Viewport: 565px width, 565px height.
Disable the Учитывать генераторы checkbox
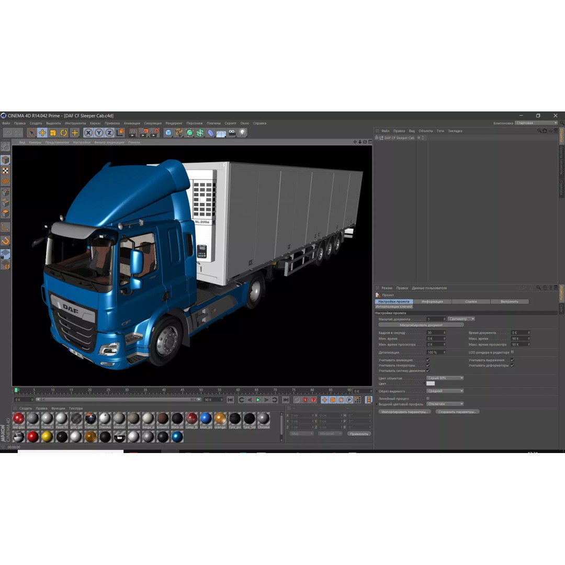click(x=426, y=365)
